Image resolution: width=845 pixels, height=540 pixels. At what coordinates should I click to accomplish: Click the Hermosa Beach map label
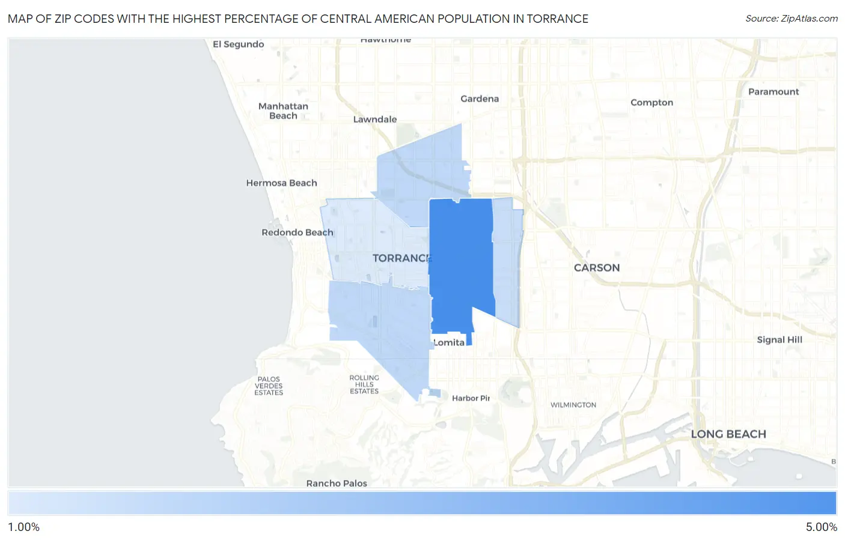pyautogui.click(x=281, y=183)
